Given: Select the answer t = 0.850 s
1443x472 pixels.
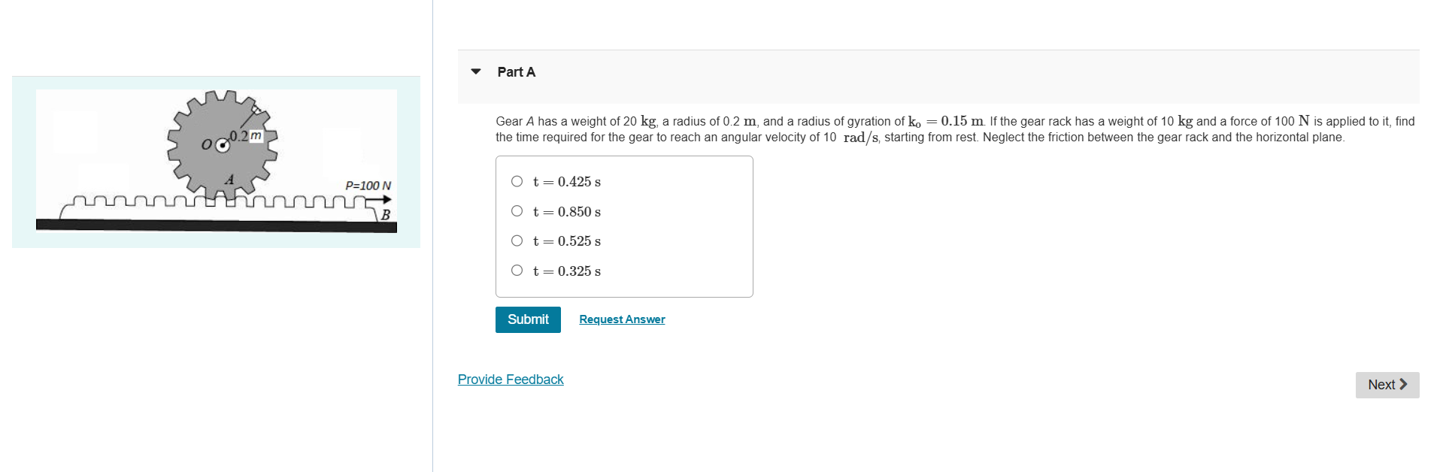Looking at the screenshot, I should click(517, 210).
